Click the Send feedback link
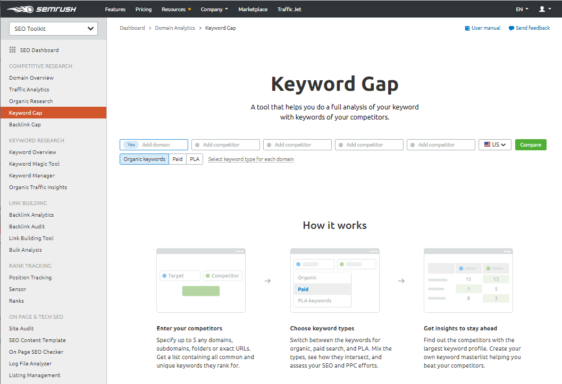Screen dimensions: 562x384 pos(533,28)
